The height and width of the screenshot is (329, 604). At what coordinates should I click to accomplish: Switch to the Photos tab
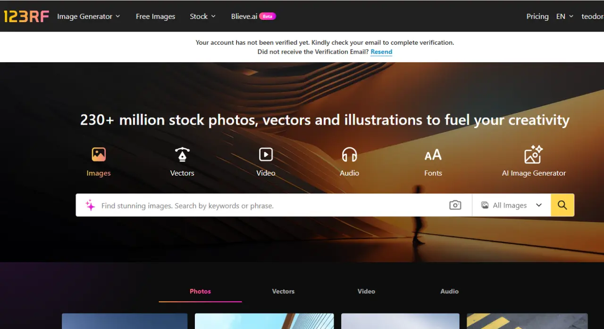200,291
